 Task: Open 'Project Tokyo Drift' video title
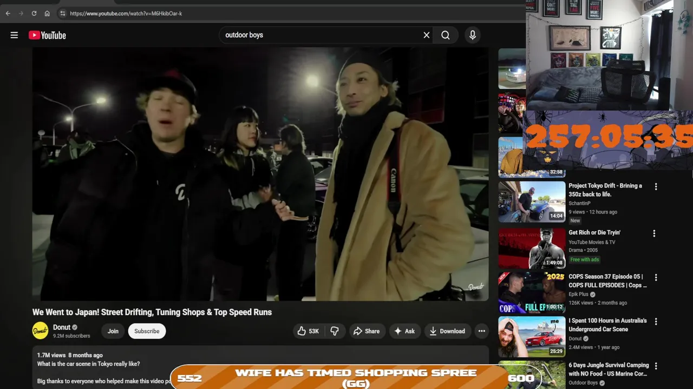605,190
